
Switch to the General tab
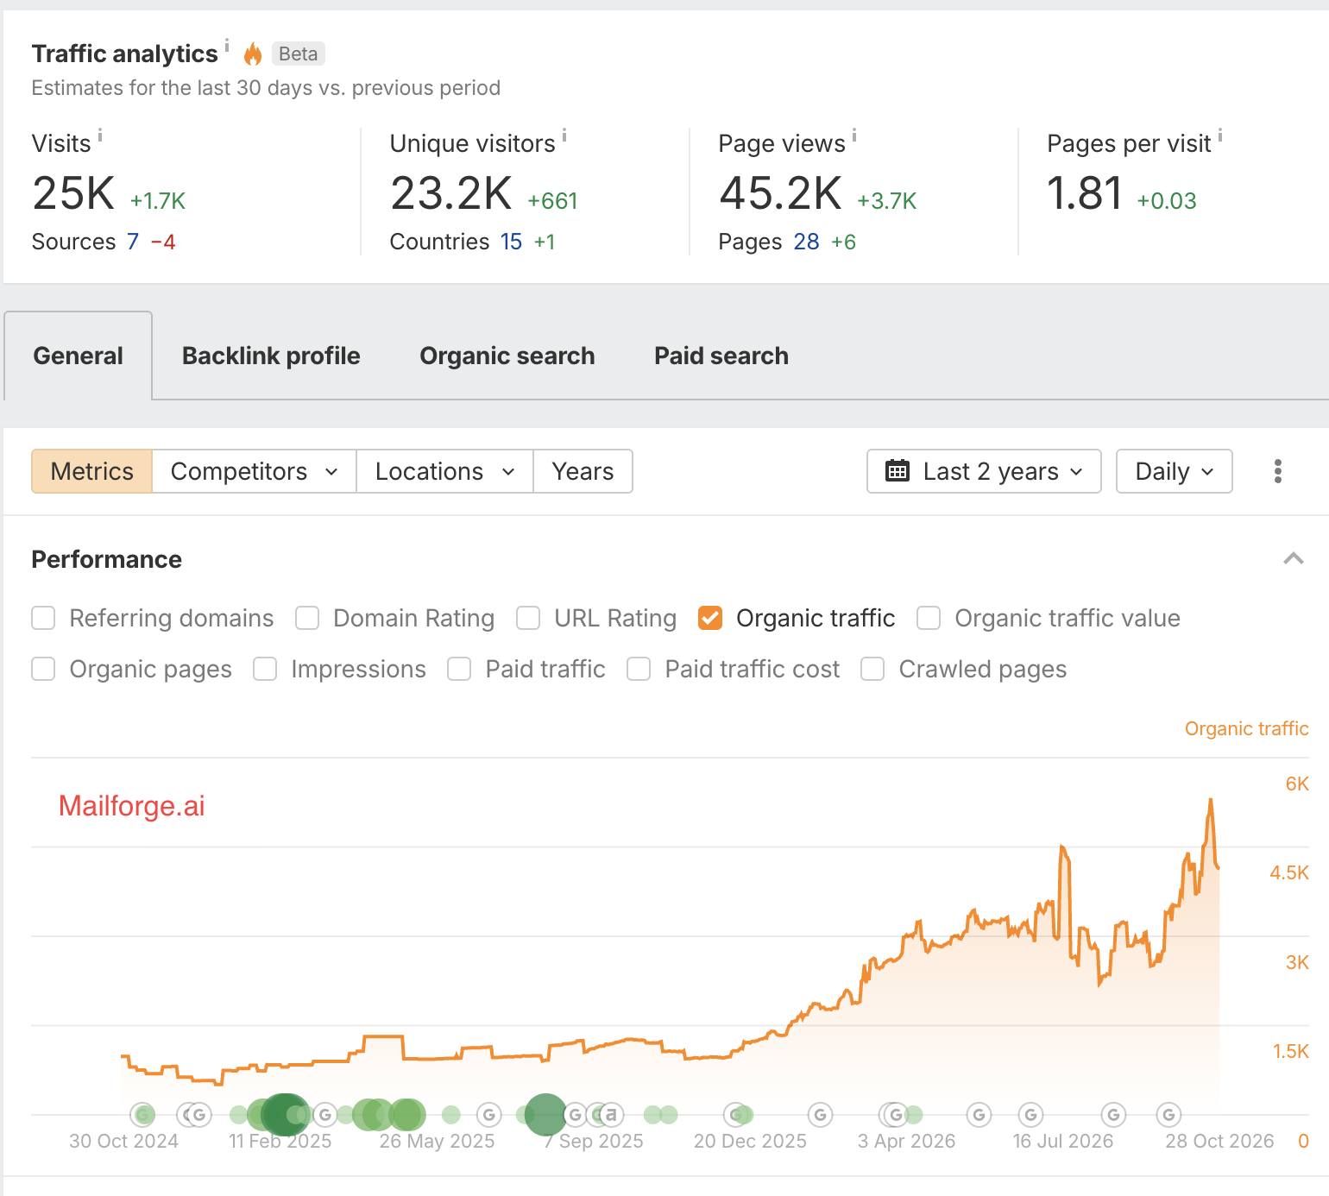coord(79,356)
